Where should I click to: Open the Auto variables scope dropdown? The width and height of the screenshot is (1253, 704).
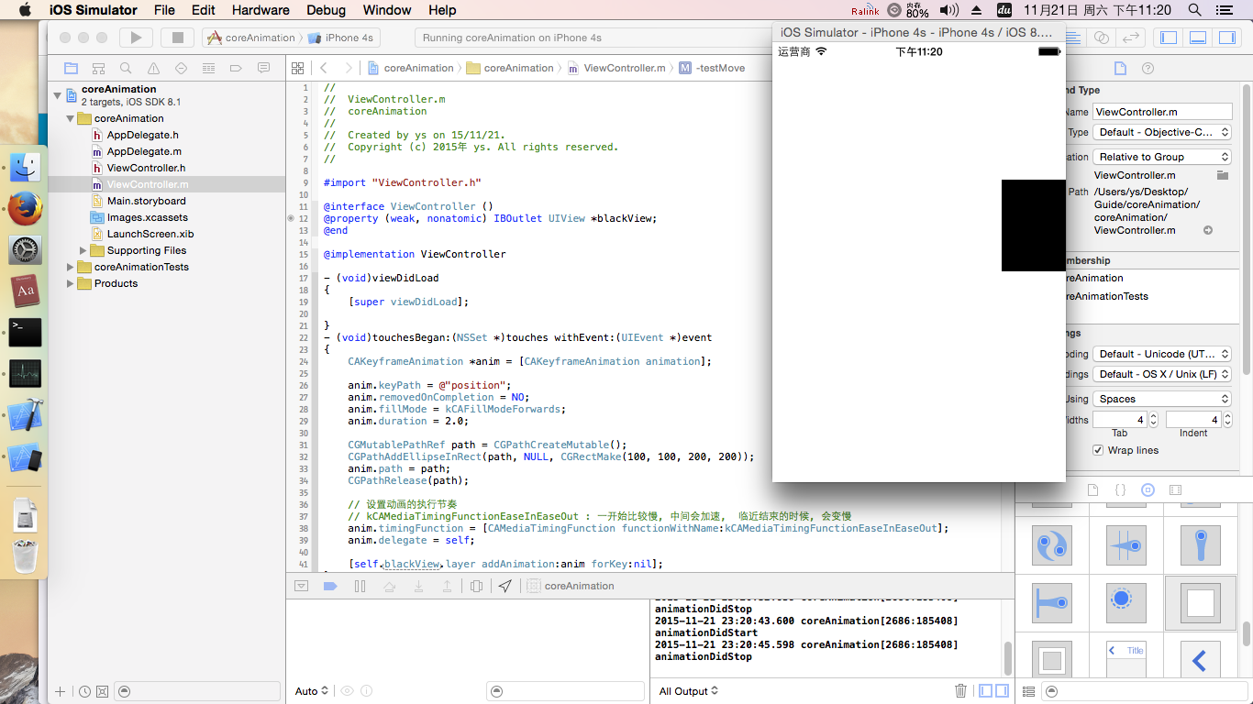coord(312,691)
